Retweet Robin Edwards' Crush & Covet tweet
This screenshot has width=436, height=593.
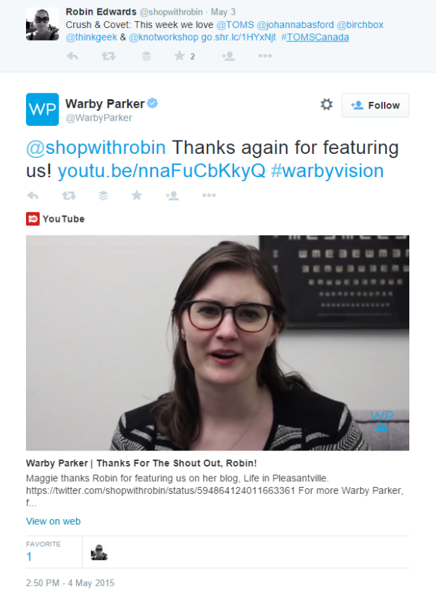[108, 56]
